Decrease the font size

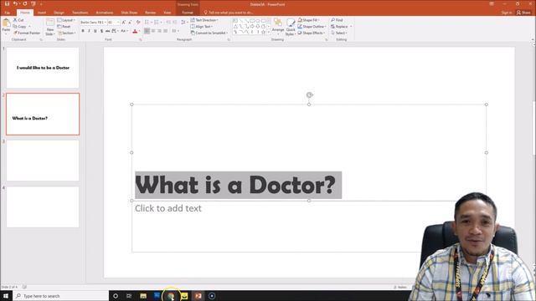[130, 23]
